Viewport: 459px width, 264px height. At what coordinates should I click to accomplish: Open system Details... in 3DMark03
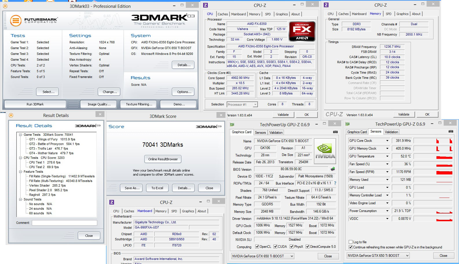tap(183, 65)
